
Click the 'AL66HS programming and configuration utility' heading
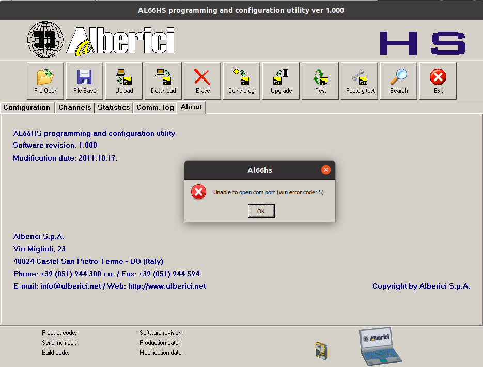click(x=94, y=133)
